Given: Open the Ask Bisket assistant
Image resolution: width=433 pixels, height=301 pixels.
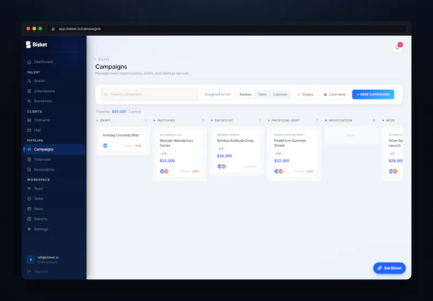Looking at the screenshot, I should point(389,268).
